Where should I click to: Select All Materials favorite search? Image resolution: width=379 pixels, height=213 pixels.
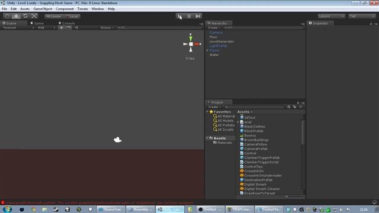coord(224,116)
